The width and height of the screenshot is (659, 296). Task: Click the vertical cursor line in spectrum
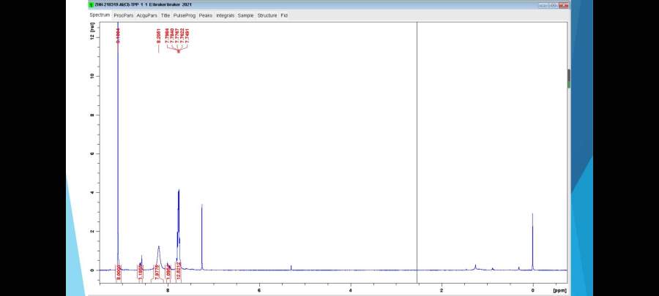point(417,146)
